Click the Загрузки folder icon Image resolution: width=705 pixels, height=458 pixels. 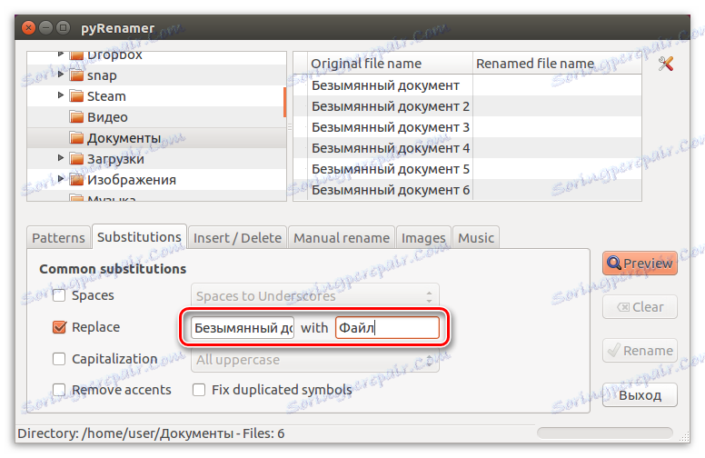click(x=76, y=159)
